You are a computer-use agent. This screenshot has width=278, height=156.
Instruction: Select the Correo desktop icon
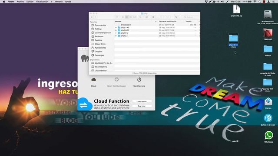click(x=268, y=103)
